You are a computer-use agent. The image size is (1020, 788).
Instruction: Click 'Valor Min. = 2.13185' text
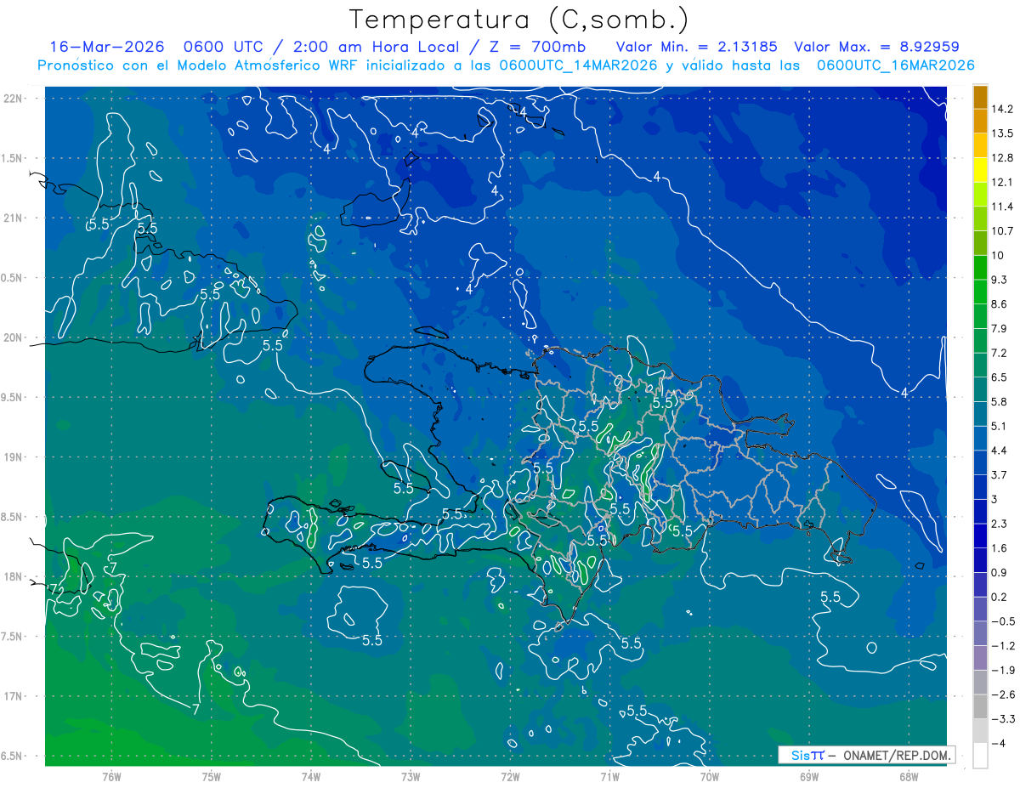pos(697,47)
